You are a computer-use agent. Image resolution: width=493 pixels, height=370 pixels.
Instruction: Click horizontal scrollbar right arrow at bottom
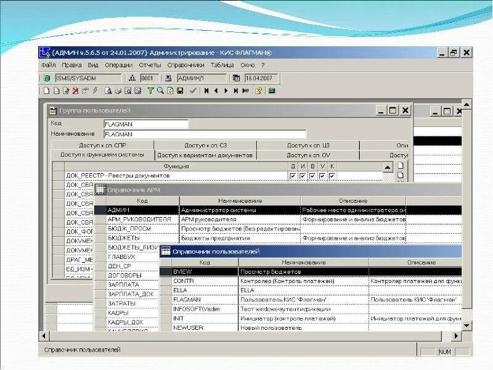coord(455,336)
